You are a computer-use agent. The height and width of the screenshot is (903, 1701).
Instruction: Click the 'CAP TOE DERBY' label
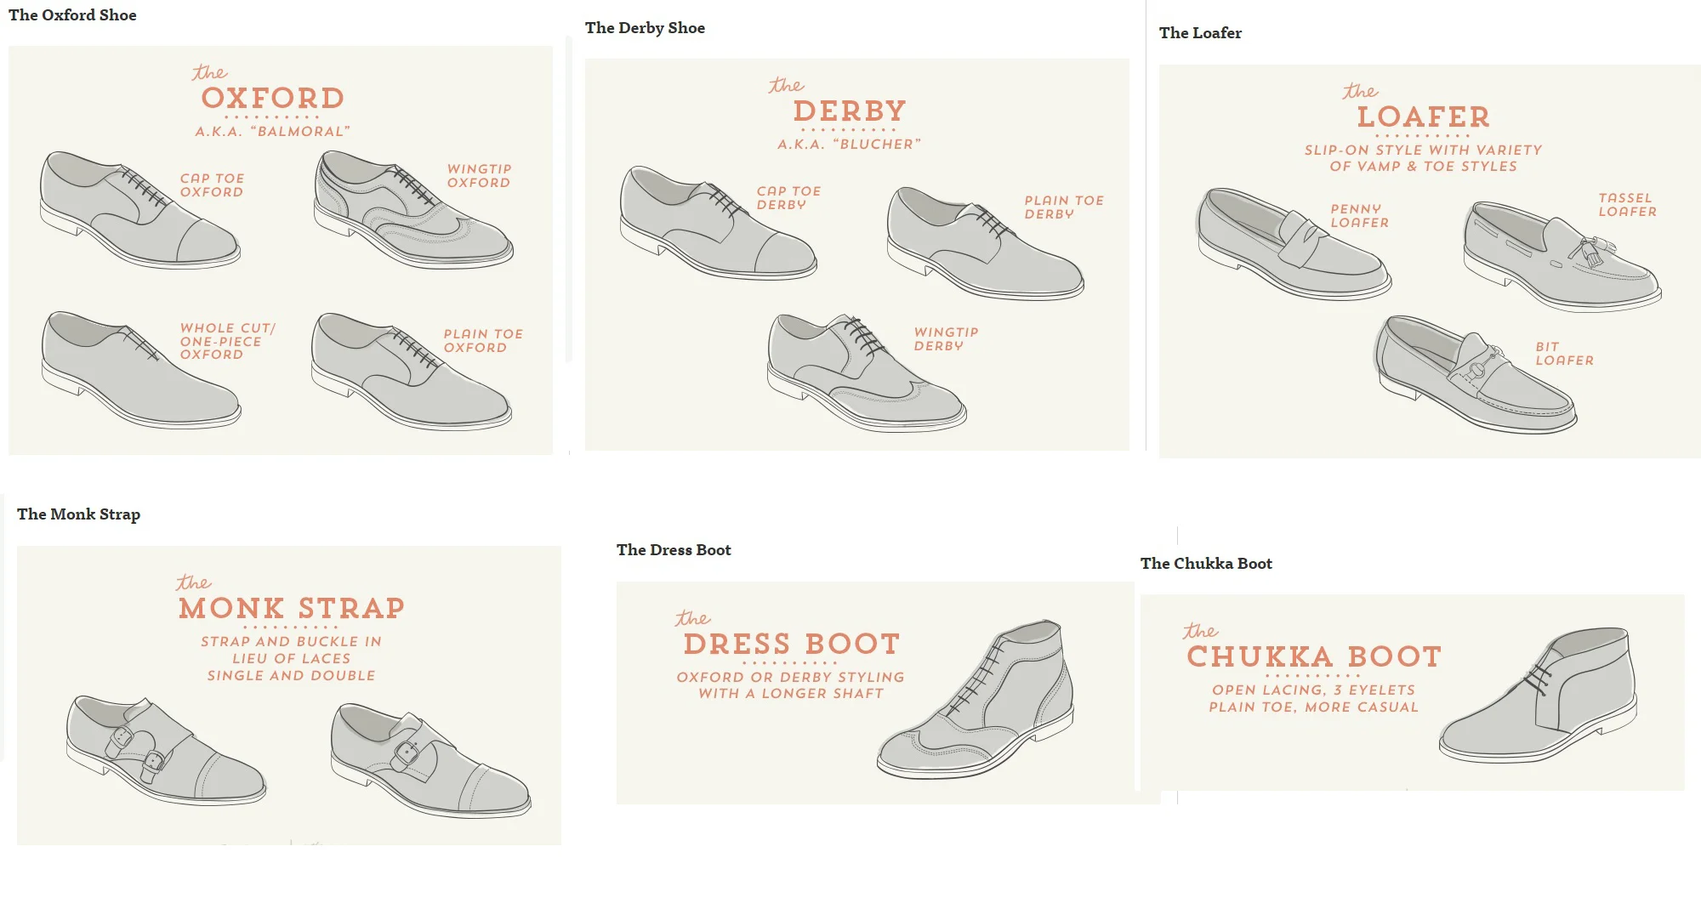[x=788, y=198]
